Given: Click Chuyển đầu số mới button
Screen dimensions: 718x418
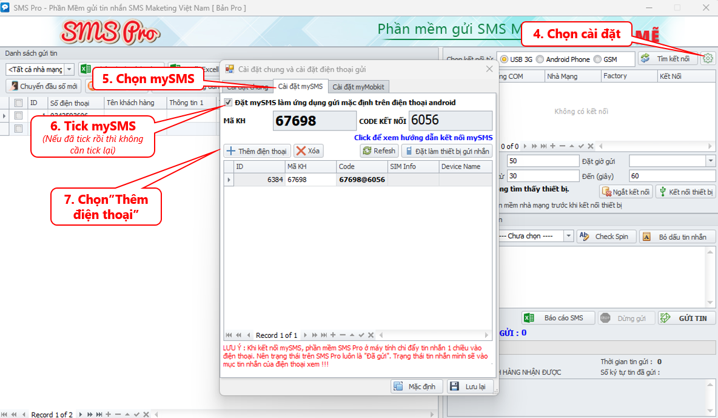Looking at the screenshot, I should [44, 86].
